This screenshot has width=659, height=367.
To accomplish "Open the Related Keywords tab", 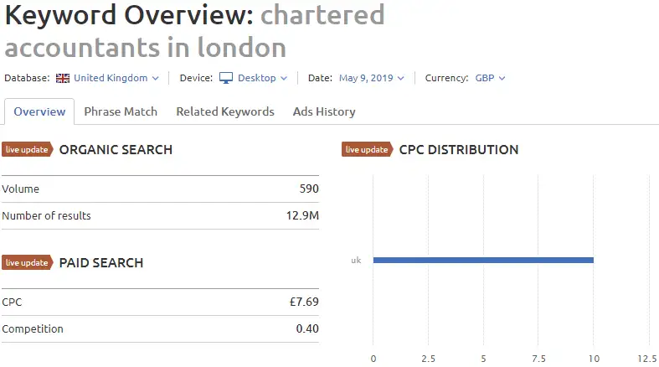I will click(225, 111).
